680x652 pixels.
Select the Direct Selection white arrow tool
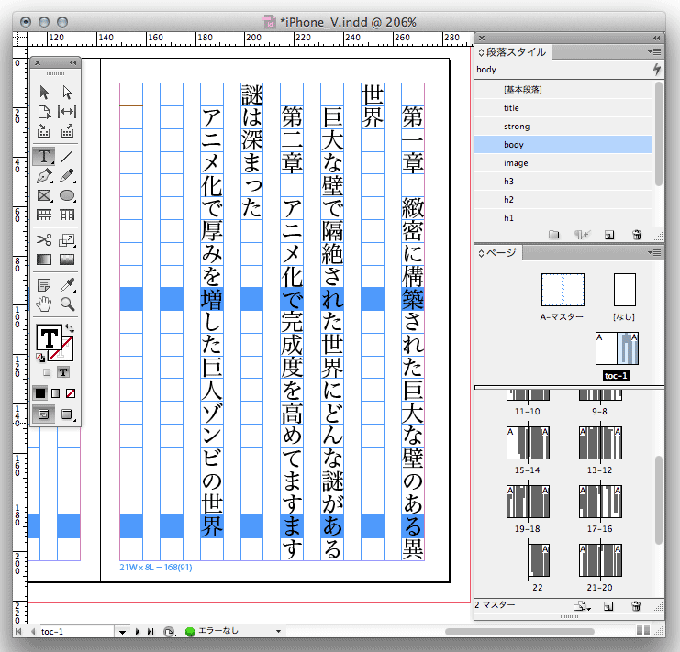point(67,93)
